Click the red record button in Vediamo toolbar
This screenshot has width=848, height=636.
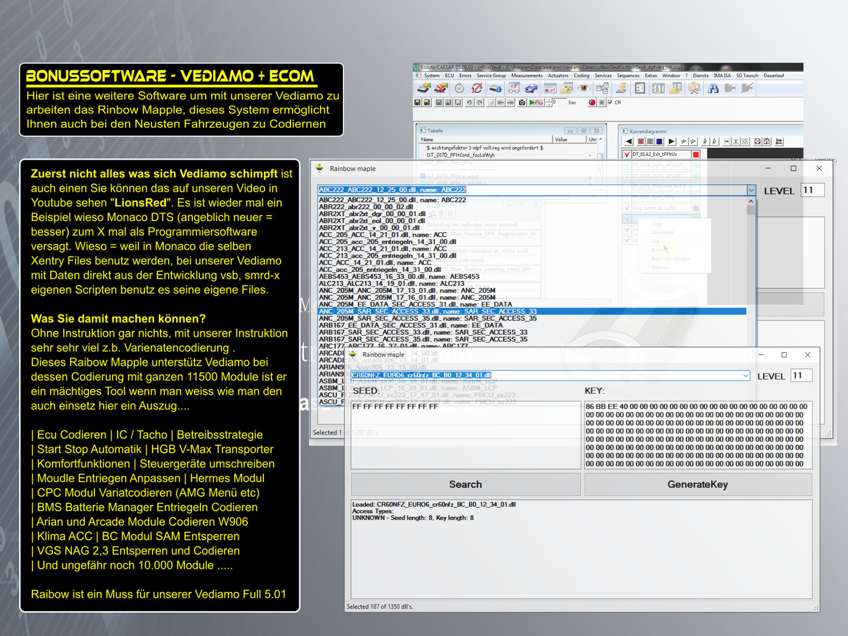[592, 102]
